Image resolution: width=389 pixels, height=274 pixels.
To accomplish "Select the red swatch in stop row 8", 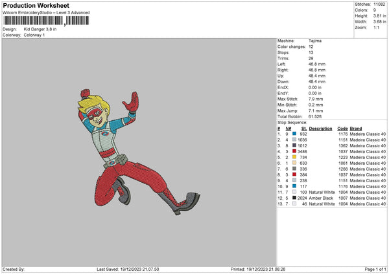I will point(294,174).
